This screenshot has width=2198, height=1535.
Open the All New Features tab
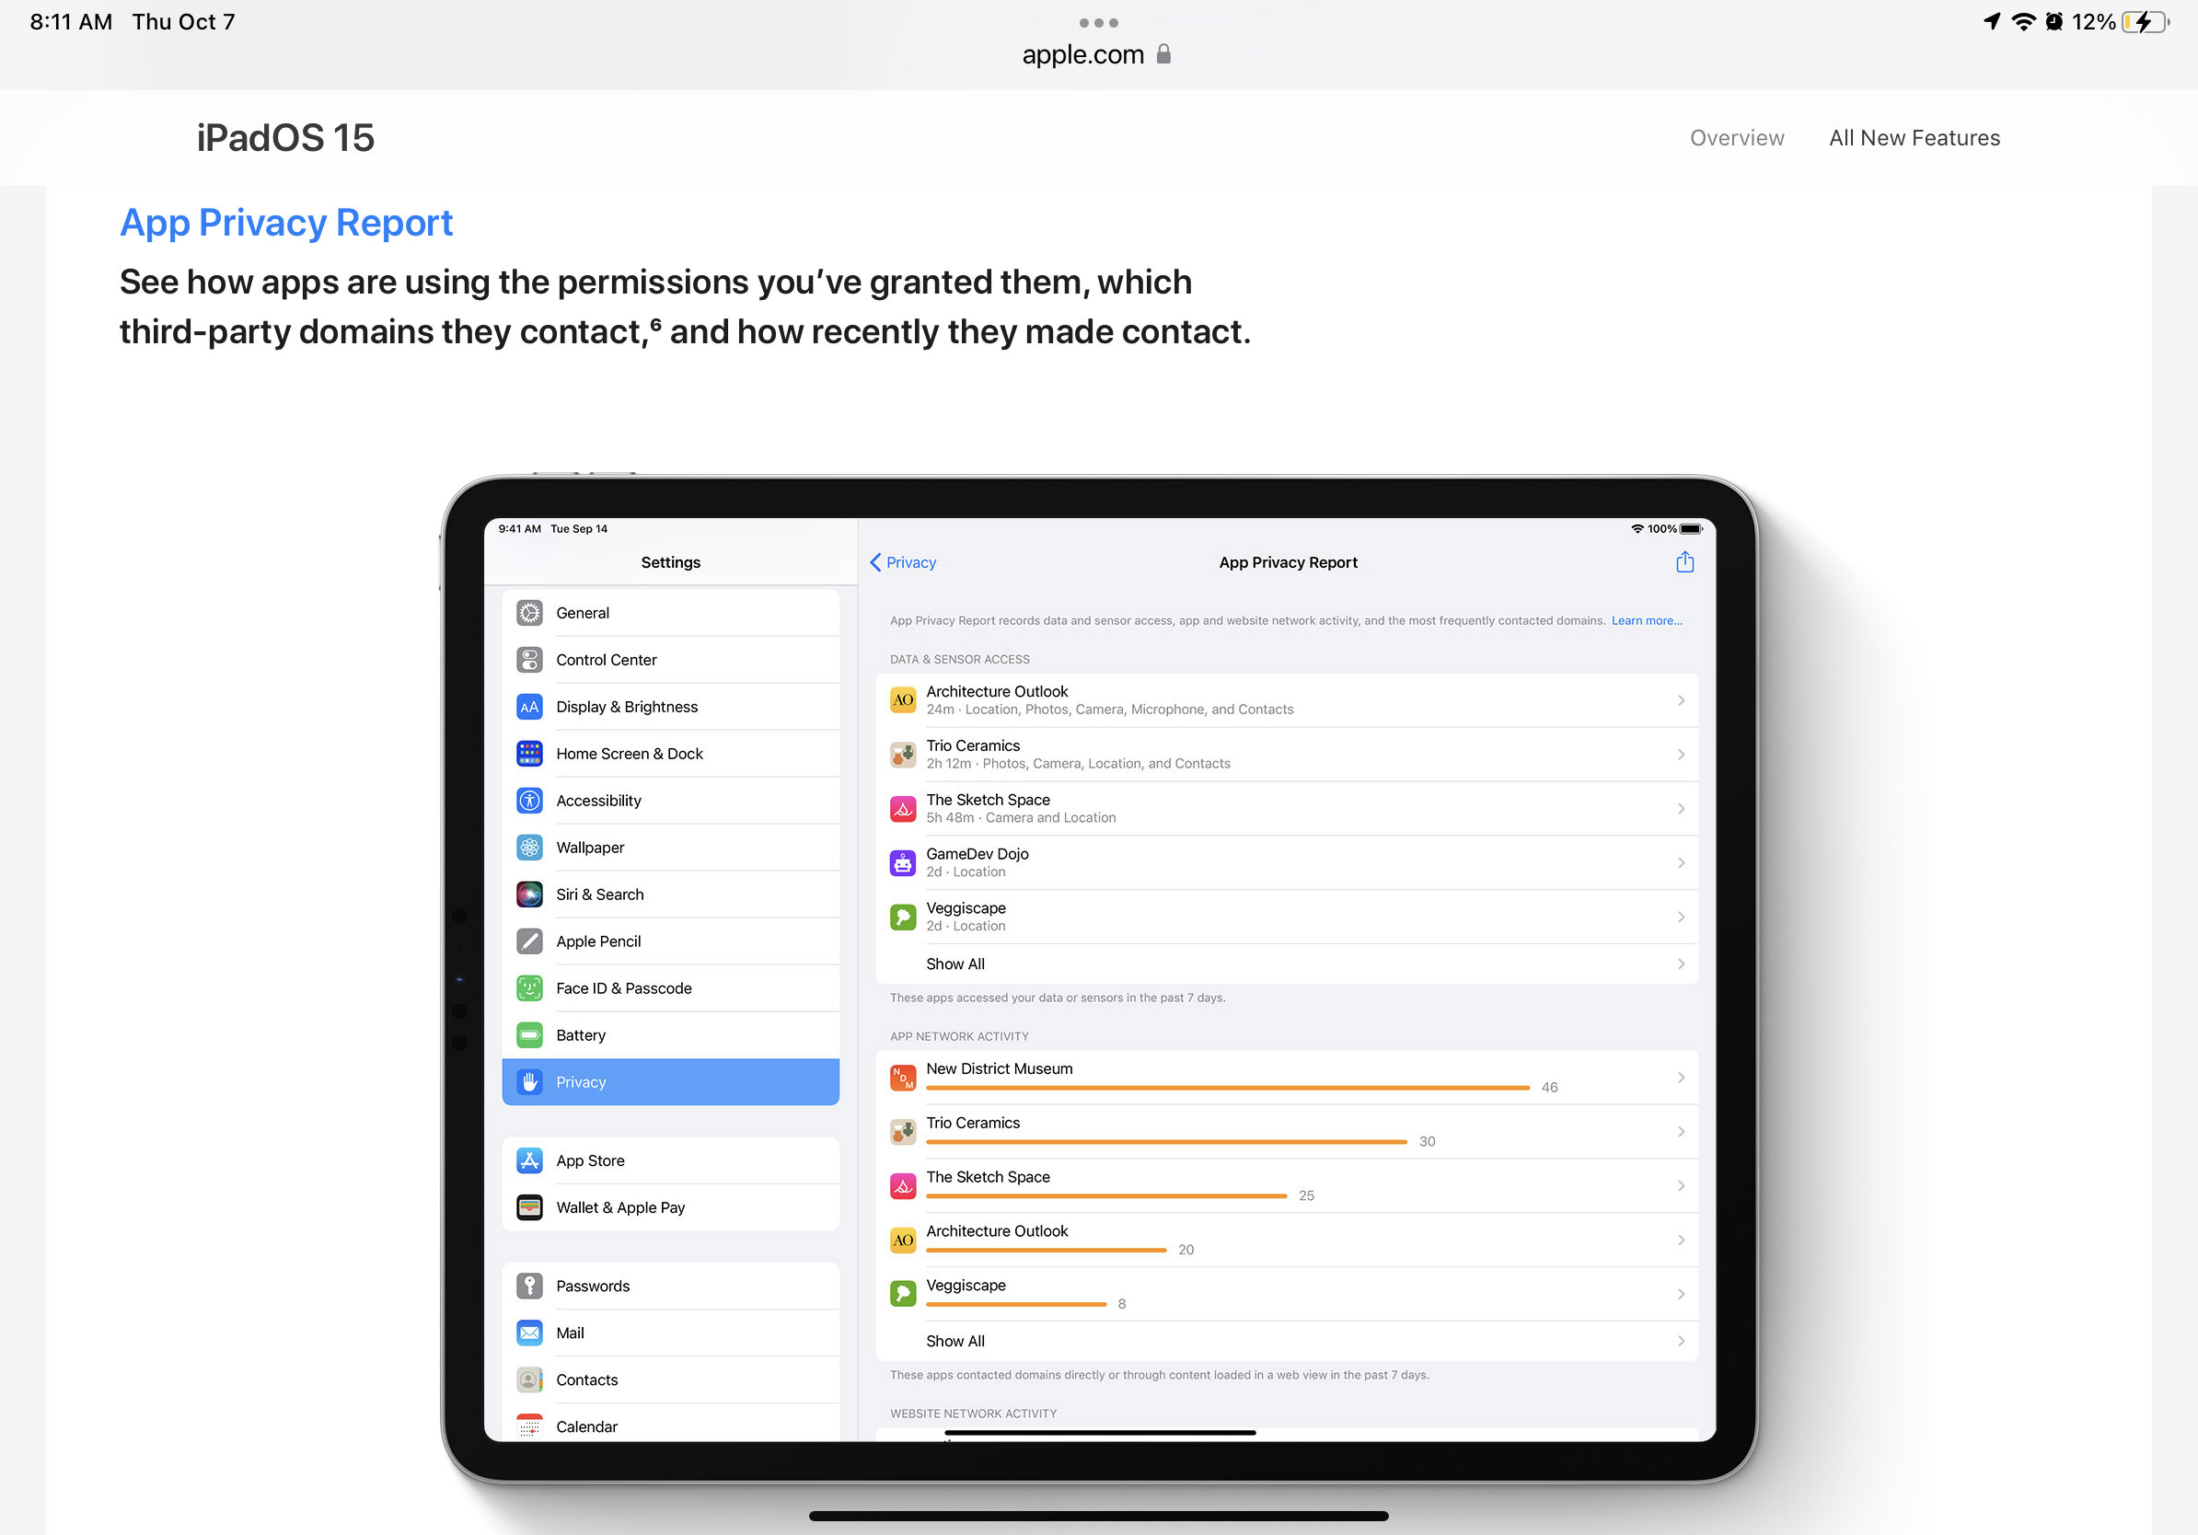coord(1914,138)
